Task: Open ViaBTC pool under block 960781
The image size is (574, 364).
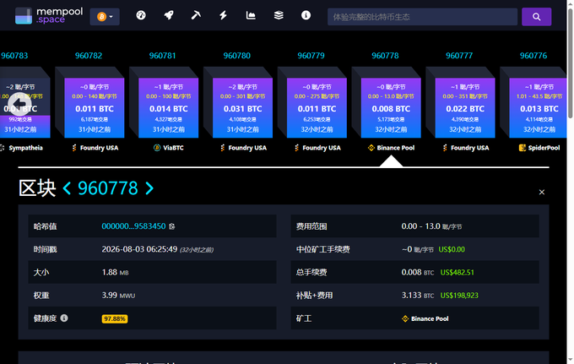Action: tap(168, 148)
